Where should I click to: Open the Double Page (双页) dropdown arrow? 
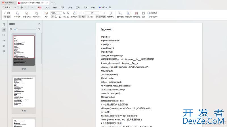click(x=94, y=17)
